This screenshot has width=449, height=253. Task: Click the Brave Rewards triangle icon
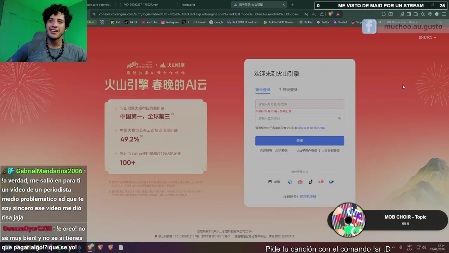point(338,14)
